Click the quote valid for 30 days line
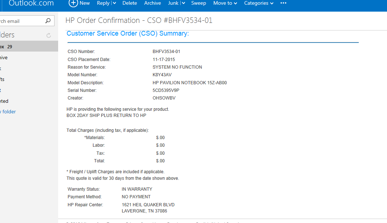The height and width of the screenshot is (223, 387). coord(123,178)
